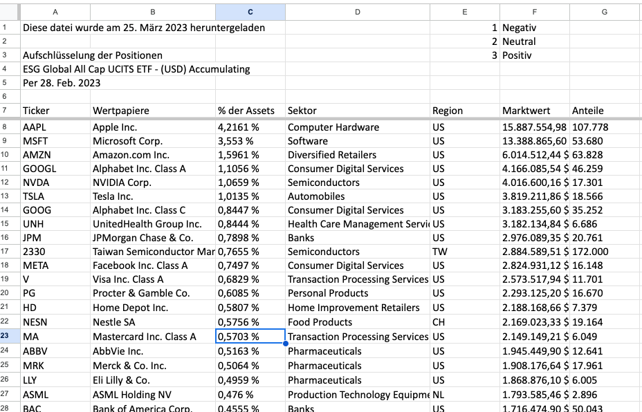Click the cell 'JPMorgan Chase & Co.'
The width and height of the screenshot is (642, 412).
click(153, 238)
